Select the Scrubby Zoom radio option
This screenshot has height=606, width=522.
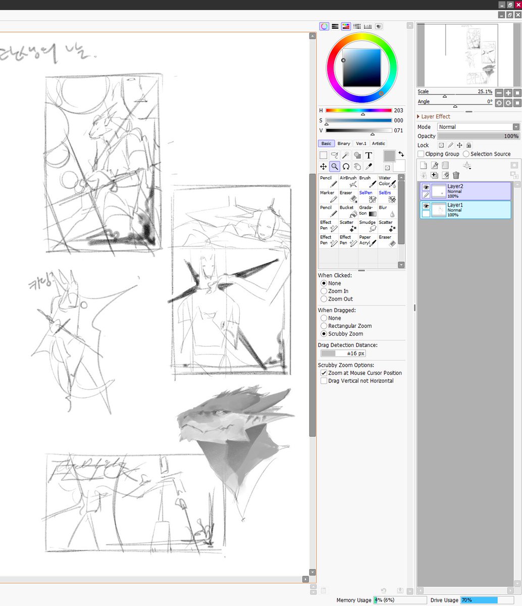click(324, 334)
